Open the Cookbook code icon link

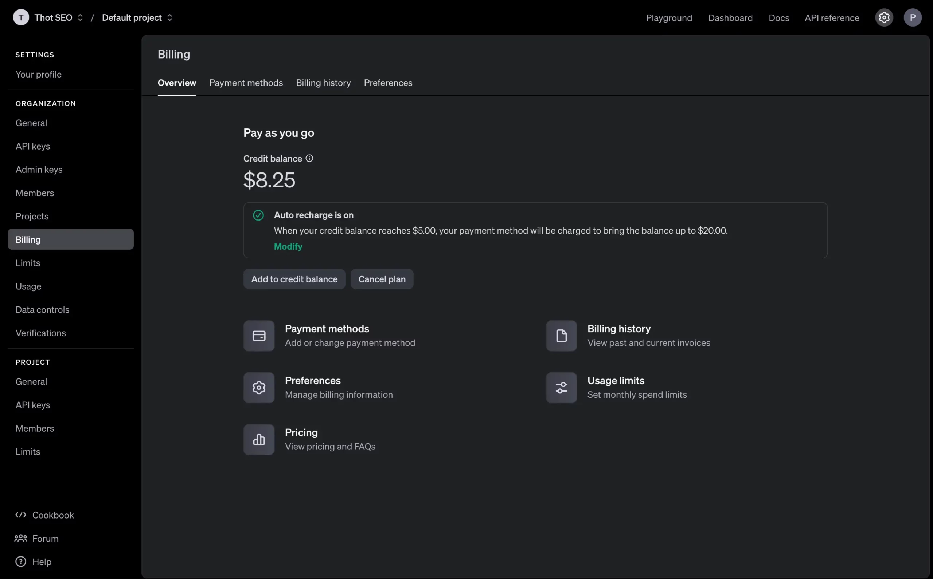(x=21, y=515)
